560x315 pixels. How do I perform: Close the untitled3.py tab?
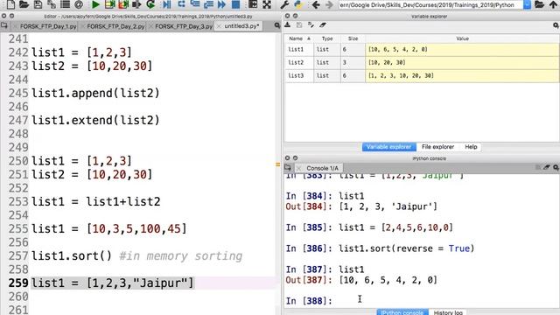click(x=219, y=26)
